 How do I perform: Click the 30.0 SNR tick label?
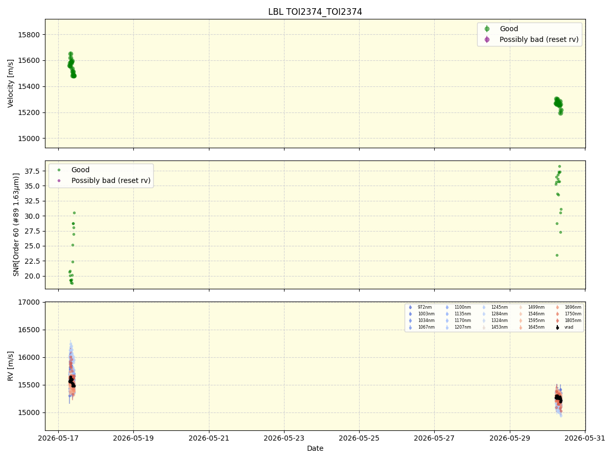click(x=33, y=216)
